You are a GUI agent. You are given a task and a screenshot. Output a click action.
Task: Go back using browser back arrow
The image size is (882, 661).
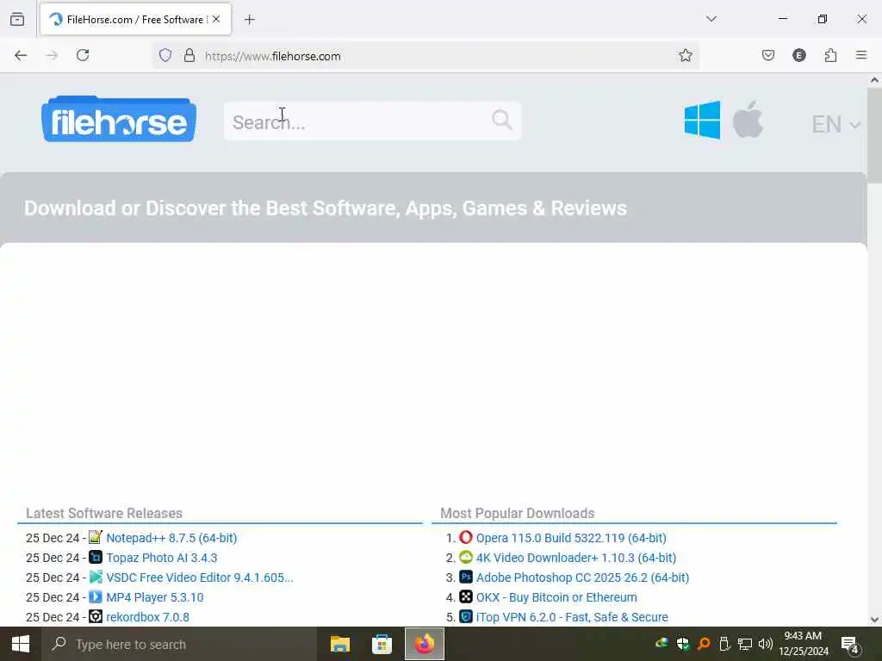21,55
